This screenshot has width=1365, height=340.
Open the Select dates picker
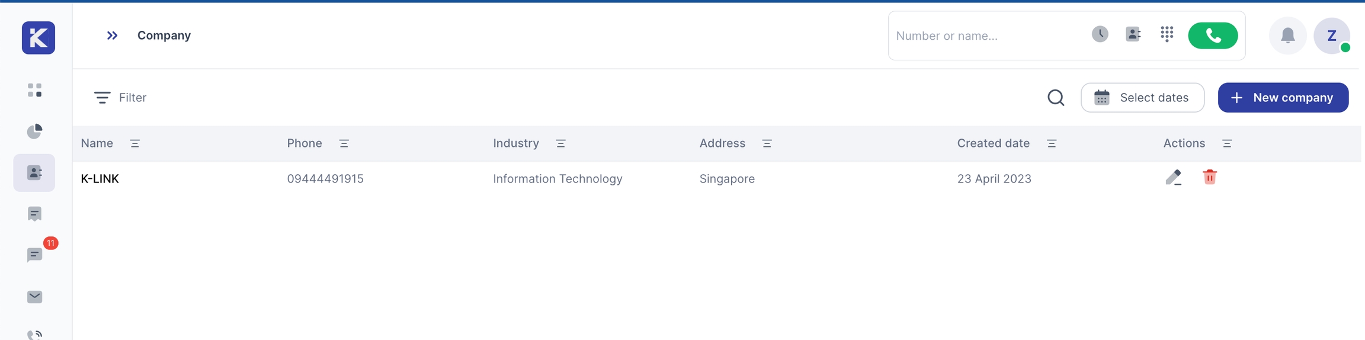click(x=1142, y=98)
